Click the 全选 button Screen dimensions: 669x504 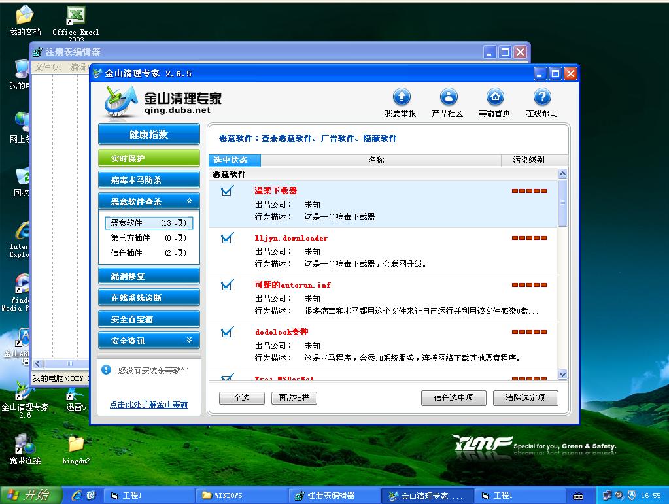[242, 398]
